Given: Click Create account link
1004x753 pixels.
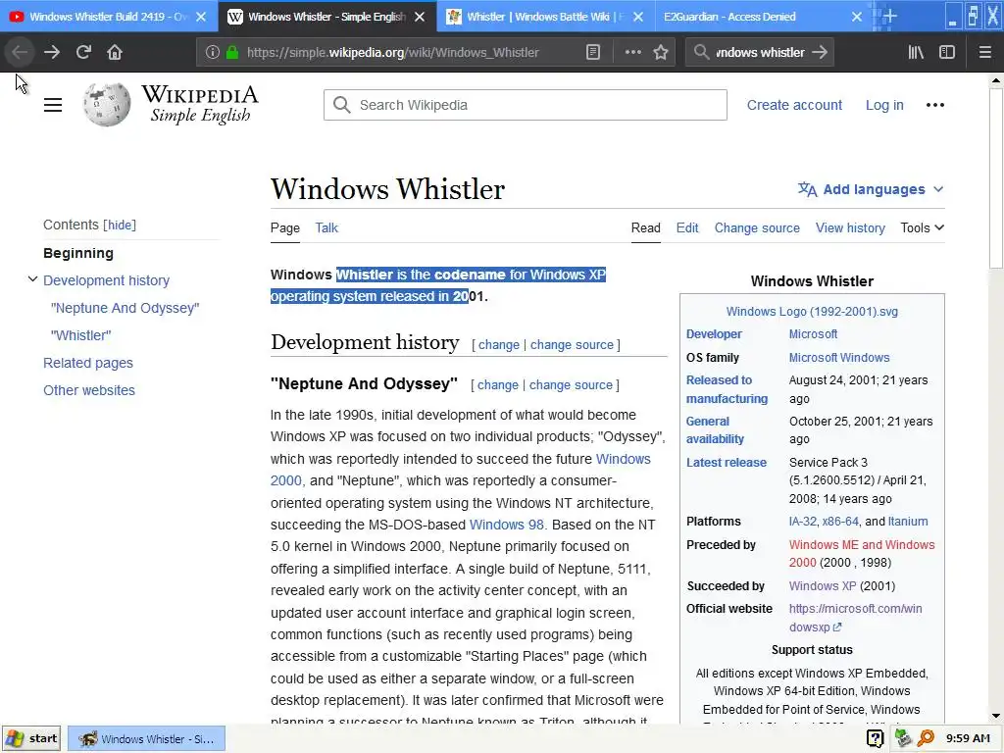Looking at the screenshot, I should click(x=794, y=105).
